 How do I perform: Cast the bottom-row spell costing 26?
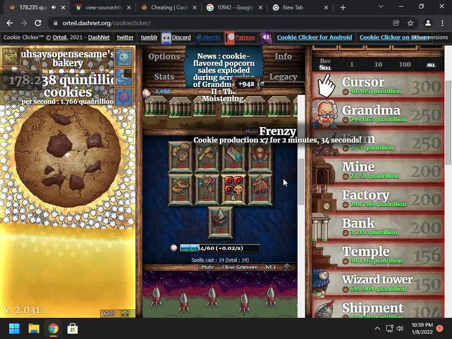(260, 189)
